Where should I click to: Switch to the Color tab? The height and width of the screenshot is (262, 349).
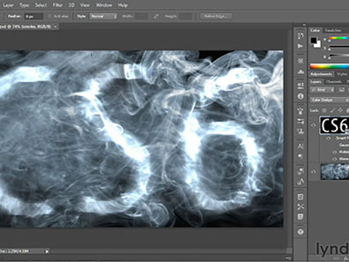point(315,30)
